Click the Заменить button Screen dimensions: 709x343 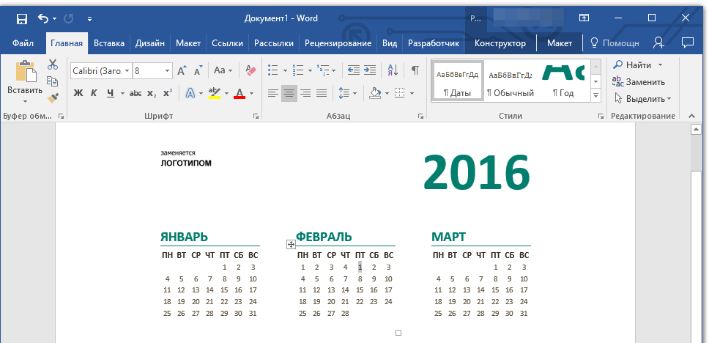(639, 82)
